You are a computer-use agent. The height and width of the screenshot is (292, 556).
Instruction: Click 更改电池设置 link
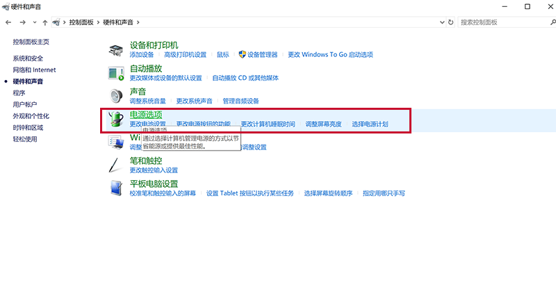147,124
